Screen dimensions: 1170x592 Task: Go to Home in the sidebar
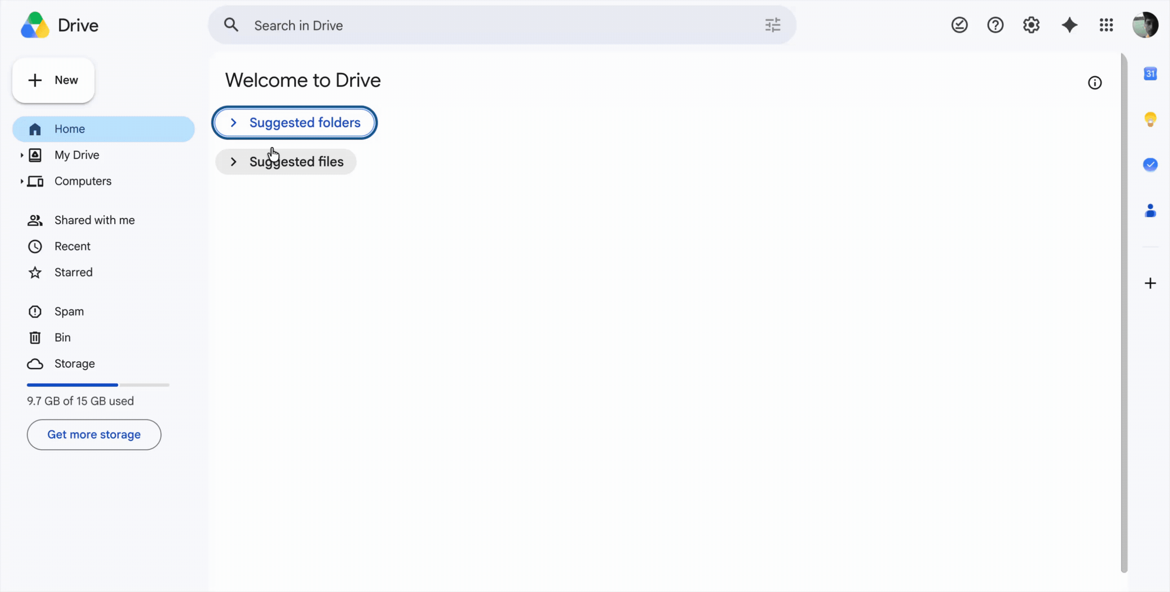point(104,129)
